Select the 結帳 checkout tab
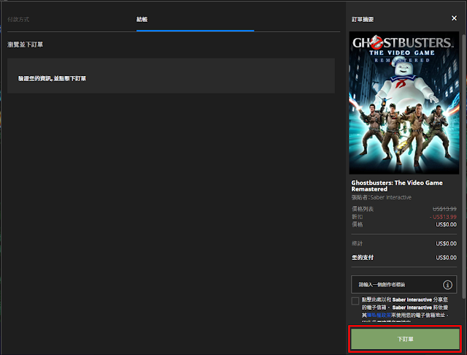Screen dimensions: 467x355 pyautogui.click(x=142, y=20)
